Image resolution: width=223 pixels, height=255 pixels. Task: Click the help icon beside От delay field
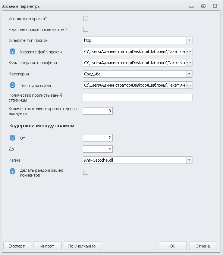tap(12, 138)
